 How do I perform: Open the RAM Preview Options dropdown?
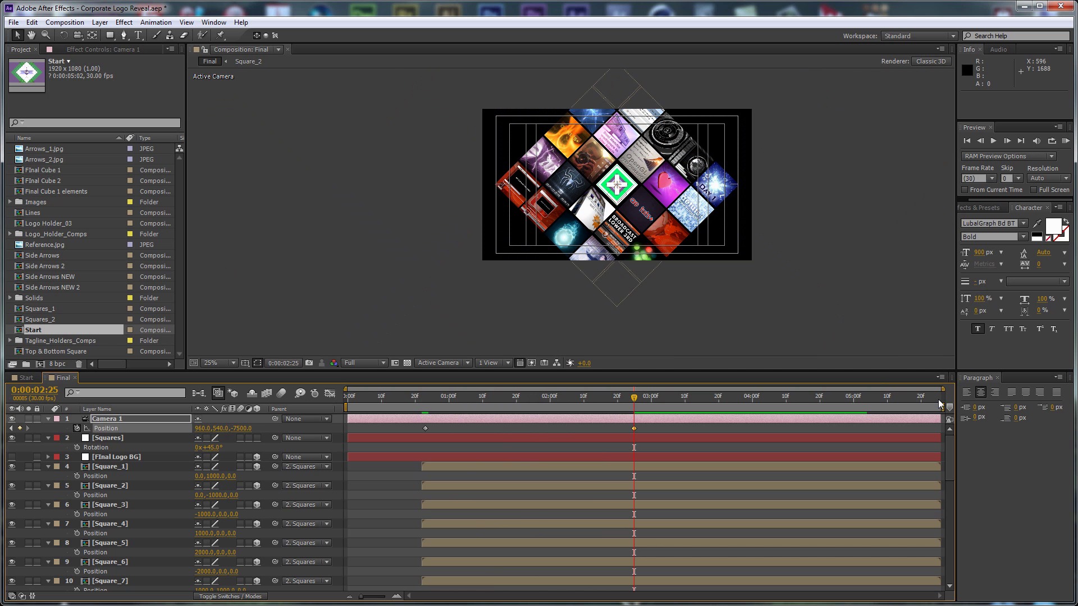1008,157
